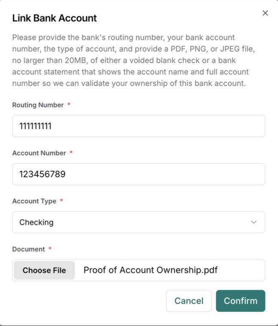Focus the Account Number input field

click(x=139, y=174)
